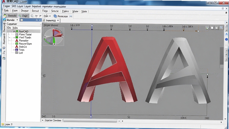Click the square frame icon after 'Tlnjr' button
229x129 pixels.
32,16
